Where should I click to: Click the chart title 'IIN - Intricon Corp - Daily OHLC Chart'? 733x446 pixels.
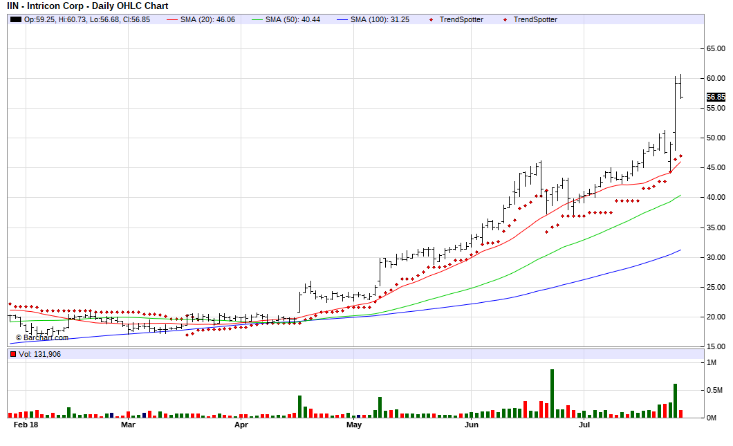[87, 6]
